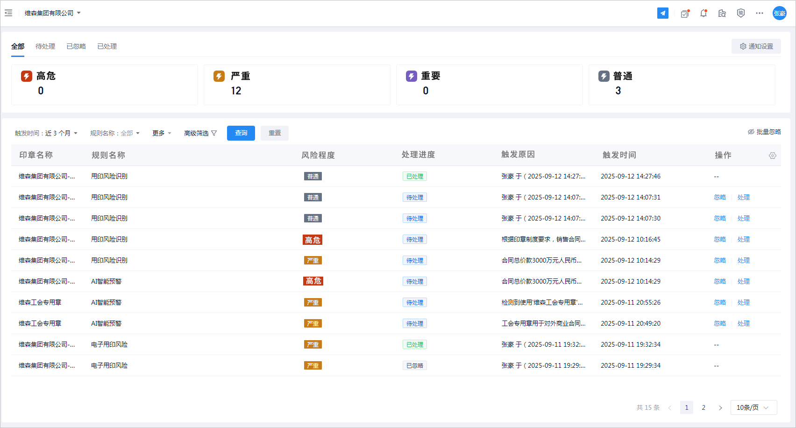796x428 pixels.
Task: Toggle the 高级筛选 advanced filter
Action: [x=200, y=133]
